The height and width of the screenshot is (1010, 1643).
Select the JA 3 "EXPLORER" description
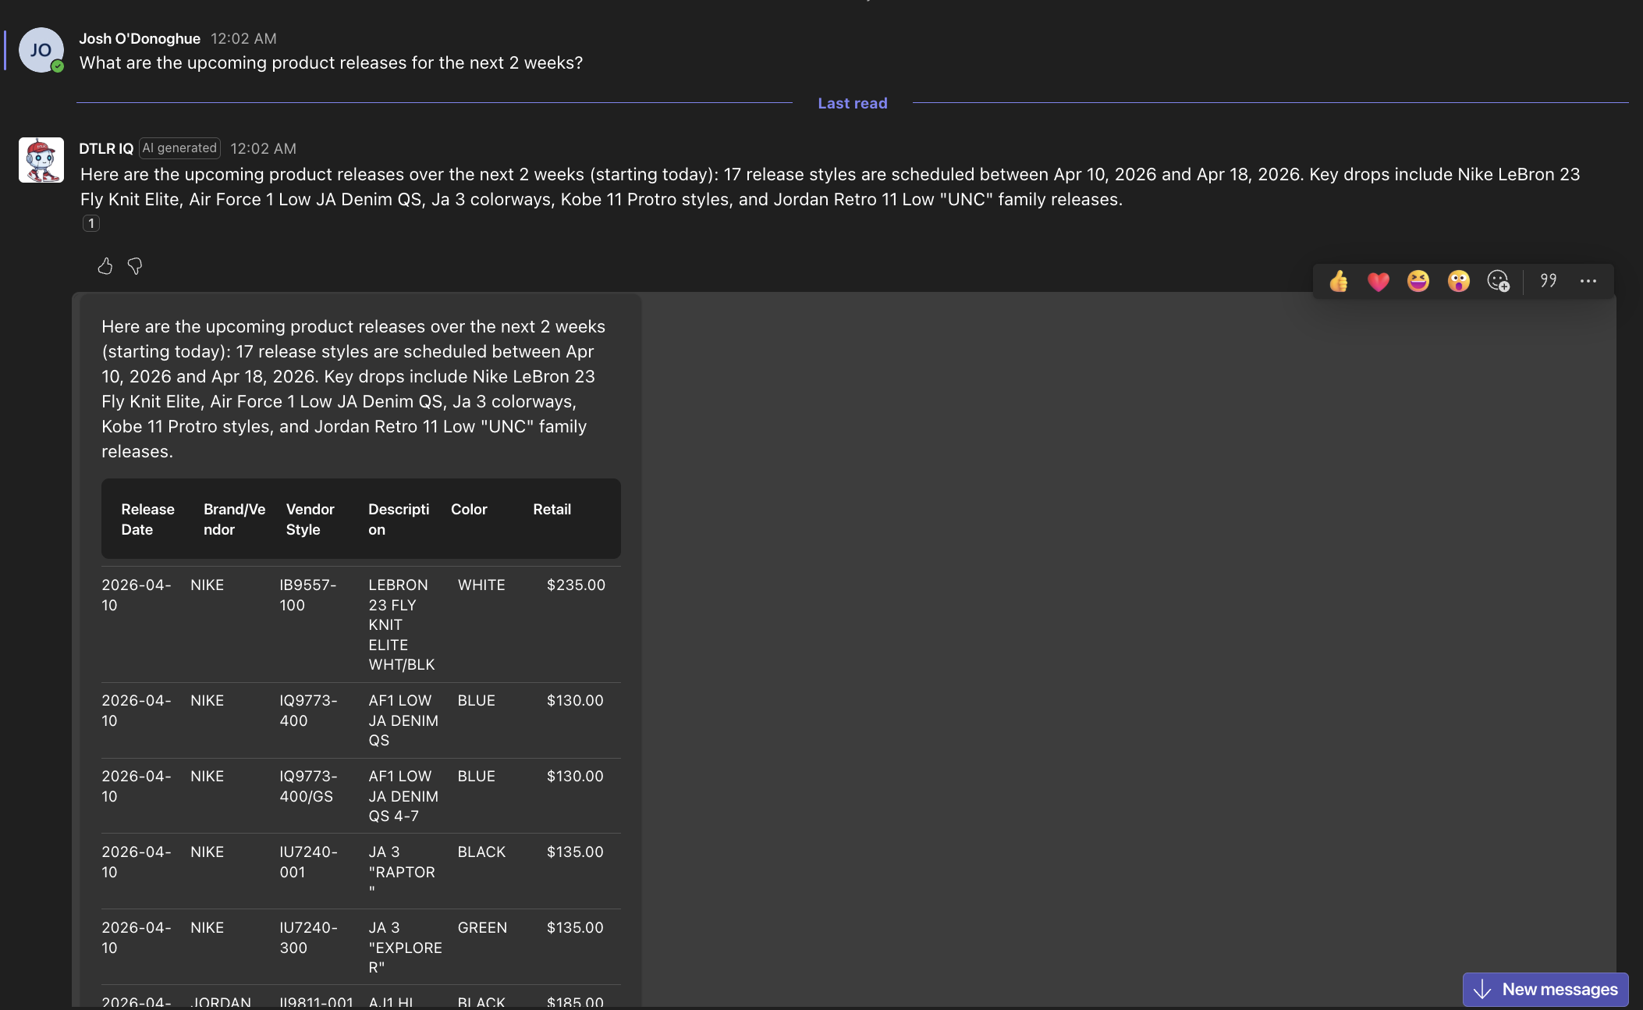click(x=405, y=948)
